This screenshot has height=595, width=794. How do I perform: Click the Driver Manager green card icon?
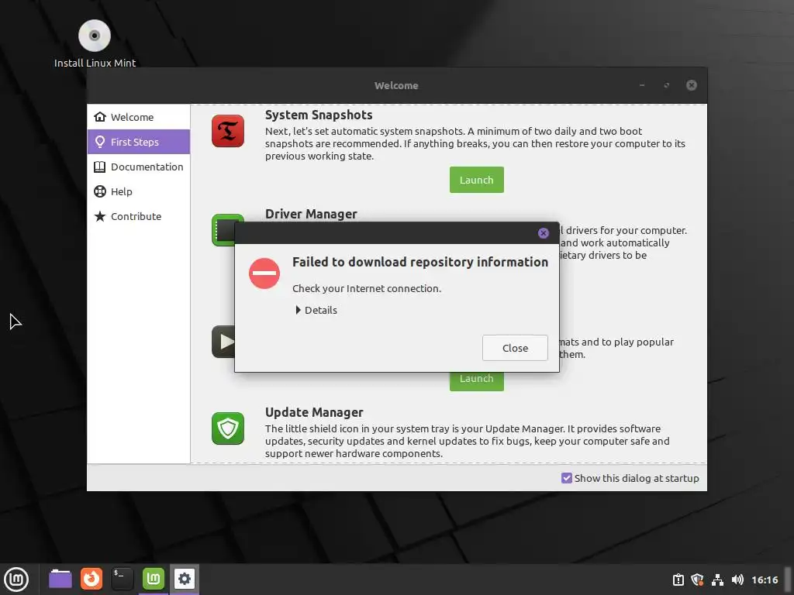[223, 230]
